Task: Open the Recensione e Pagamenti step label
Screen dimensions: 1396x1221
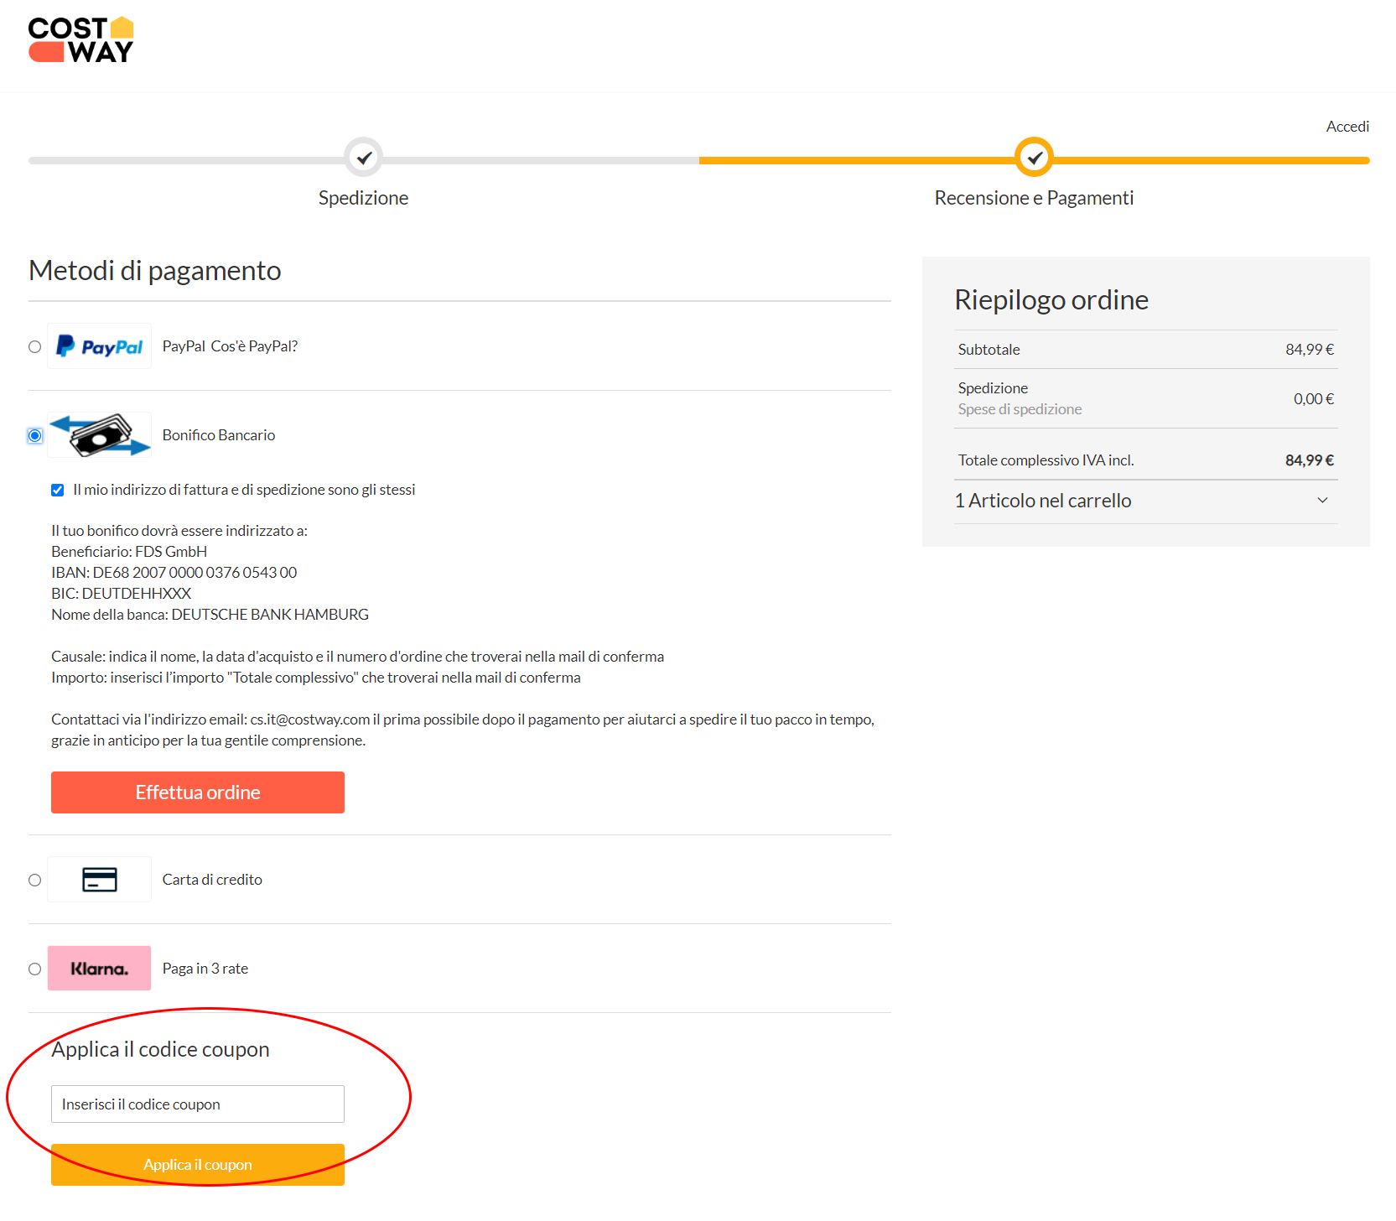Action: 1034,198
